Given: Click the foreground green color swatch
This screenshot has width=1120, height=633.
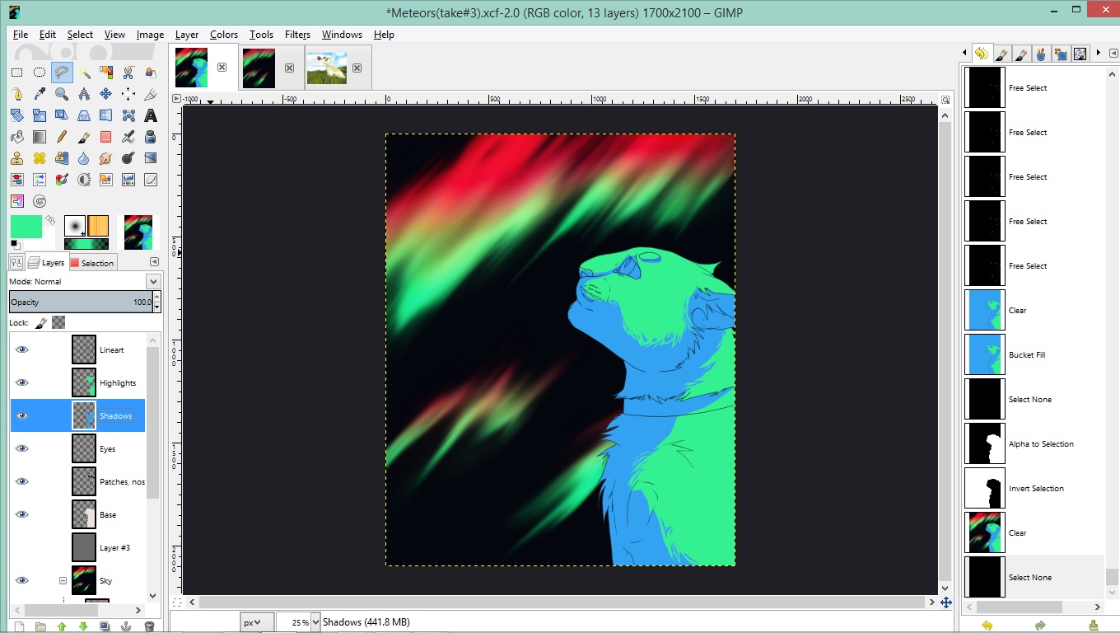Looking at the screenshot, I should point(26,227).
